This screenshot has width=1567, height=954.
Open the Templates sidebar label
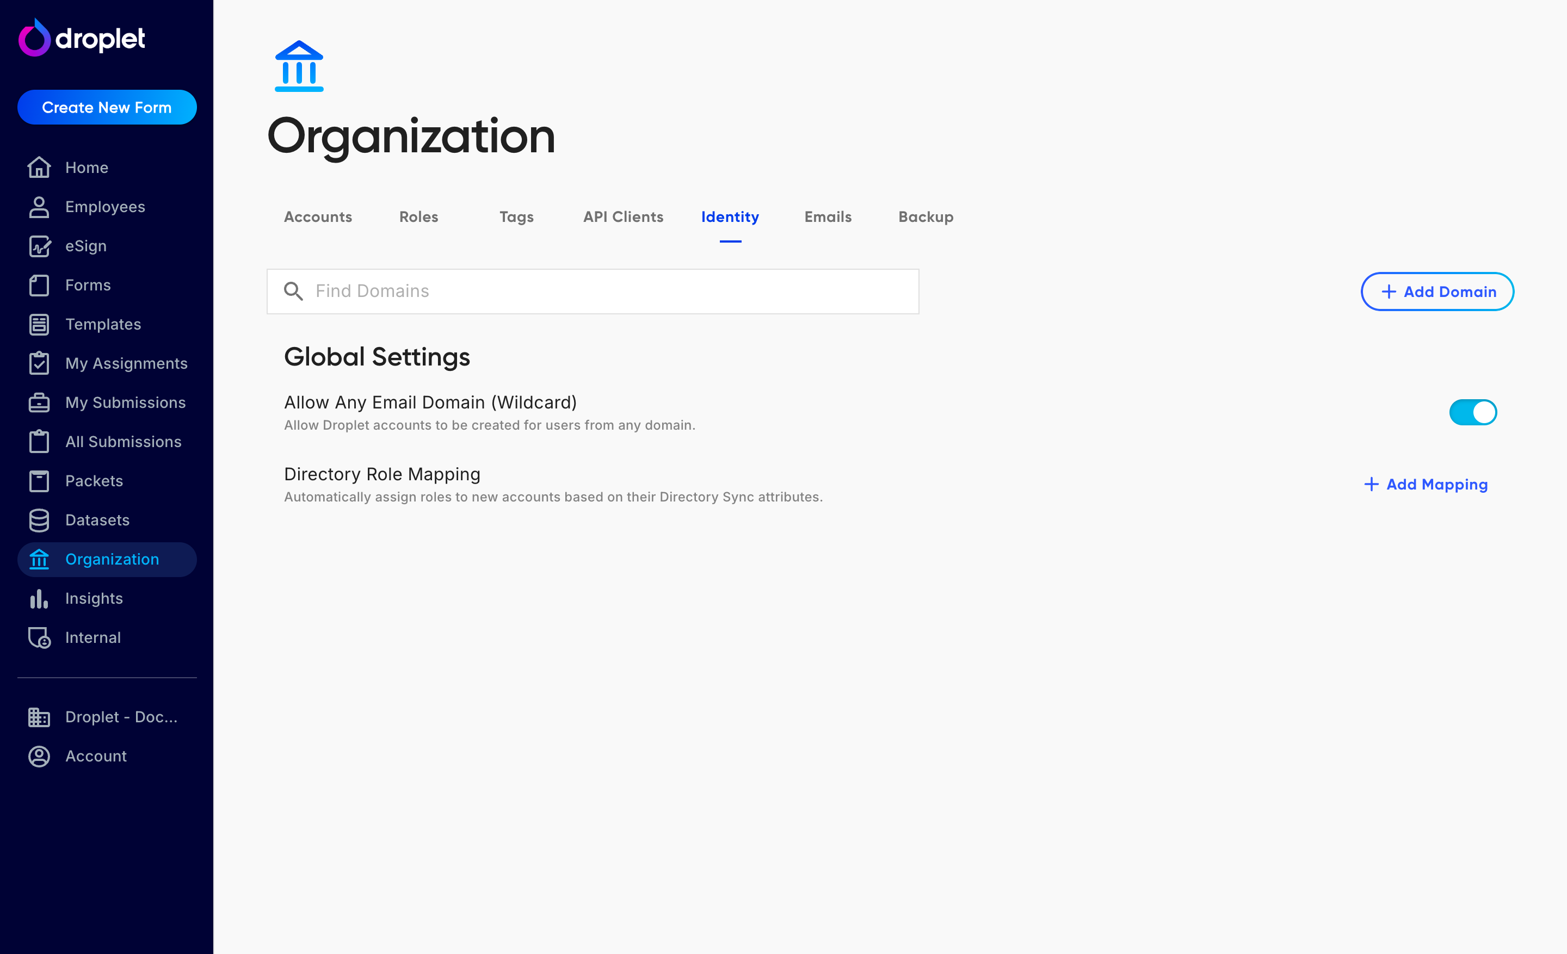tap(103, 324)
